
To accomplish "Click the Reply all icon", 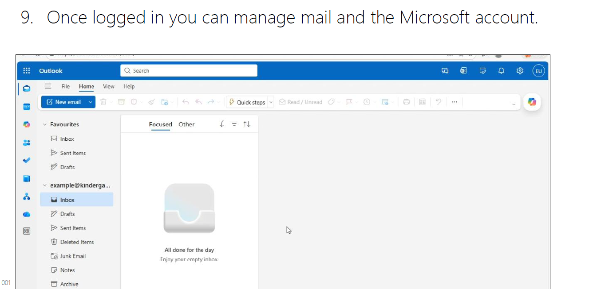I will pos(199,102).
